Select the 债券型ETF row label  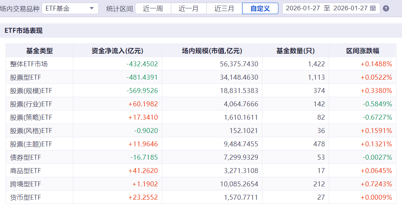pyautogui.click(x=26, y=157)
